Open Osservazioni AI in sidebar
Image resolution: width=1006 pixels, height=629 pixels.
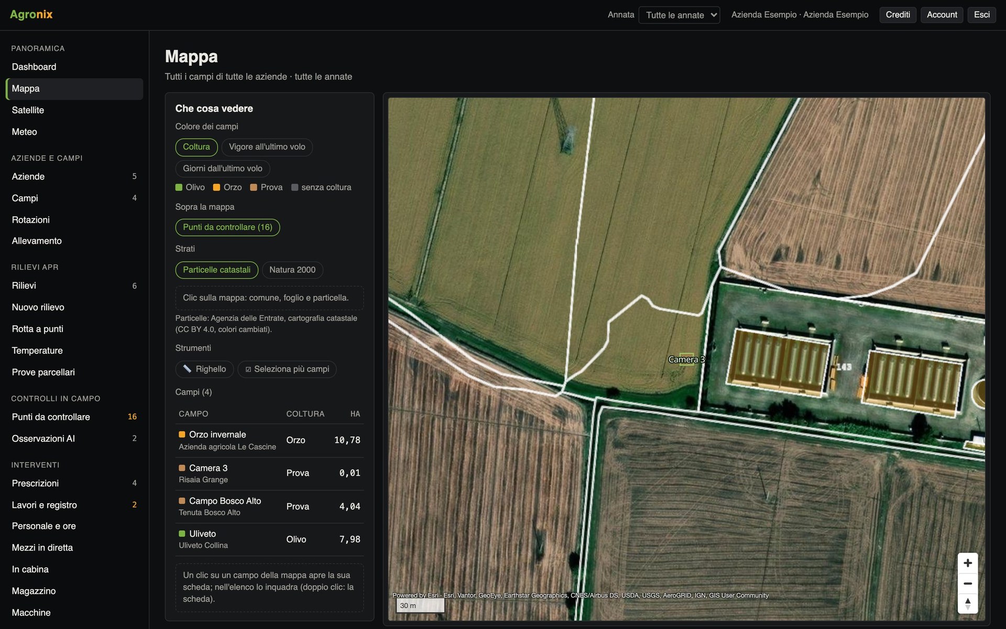[x=74, y=439]
